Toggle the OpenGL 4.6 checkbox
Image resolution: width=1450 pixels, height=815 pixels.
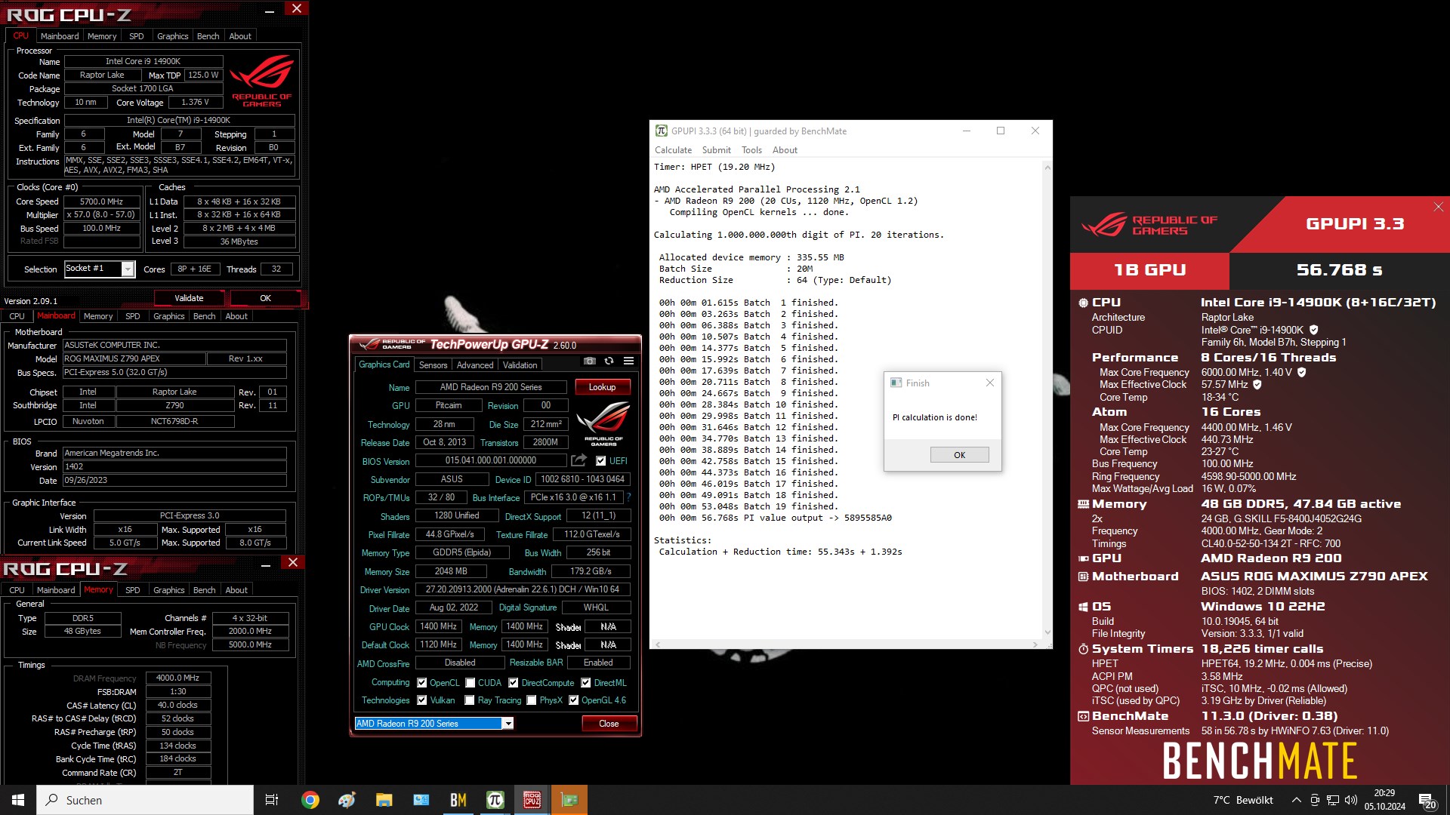coord(573,700)
